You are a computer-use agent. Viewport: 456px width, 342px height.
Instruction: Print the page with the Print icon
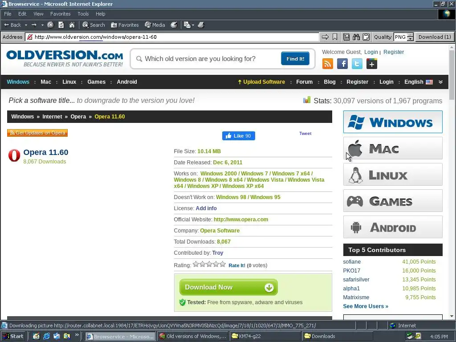[x=201, y=25]
